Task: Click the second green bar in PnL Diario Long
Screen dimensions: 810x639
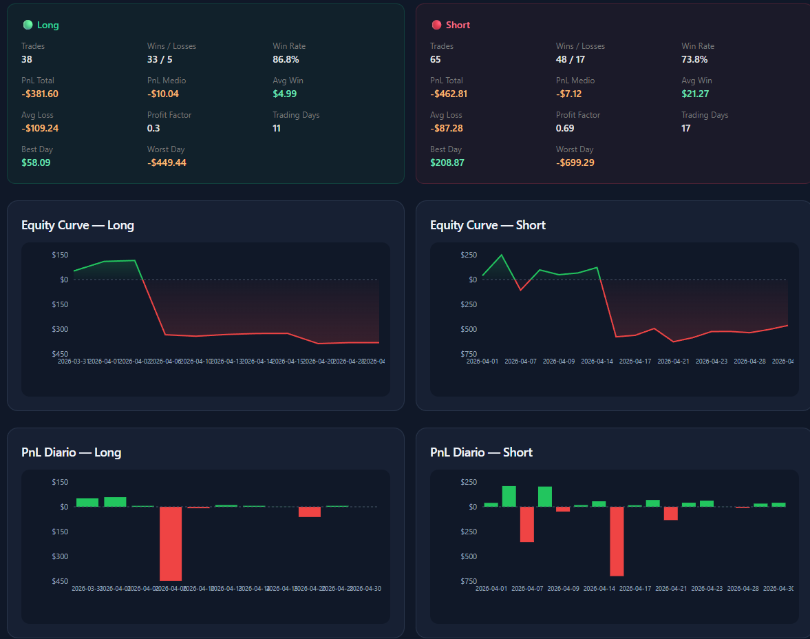Action: 115,502
